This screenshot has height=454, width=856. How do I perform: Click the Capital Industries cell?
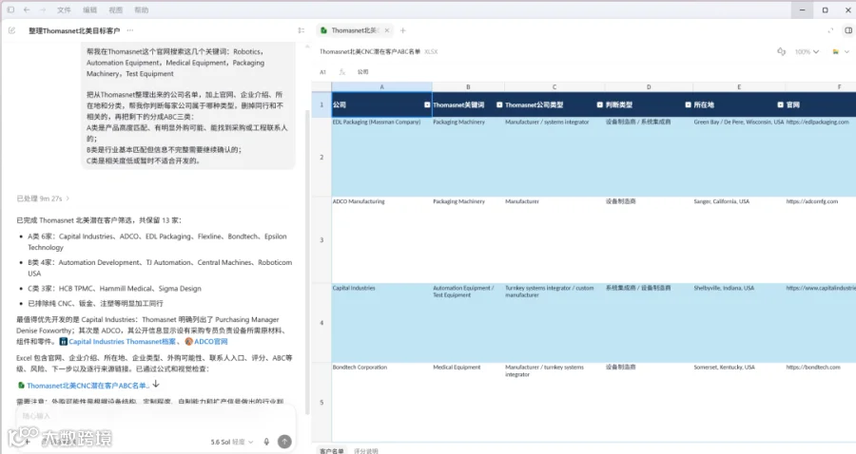click(381, 323)
